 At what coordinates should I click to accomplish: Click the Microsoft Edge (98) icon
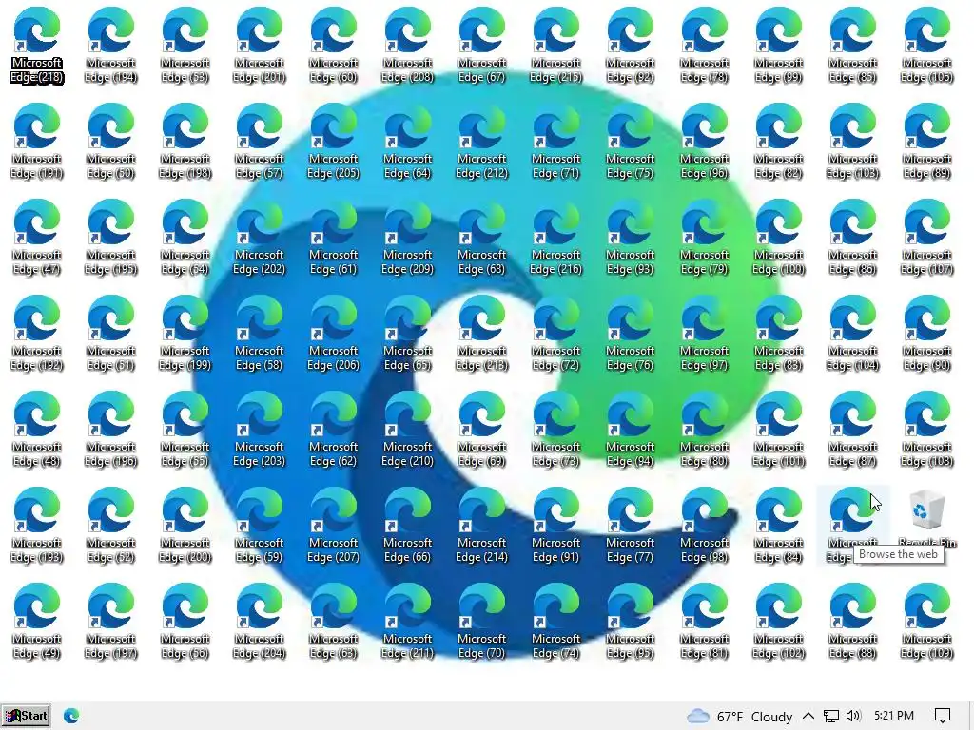pos(705,525)
